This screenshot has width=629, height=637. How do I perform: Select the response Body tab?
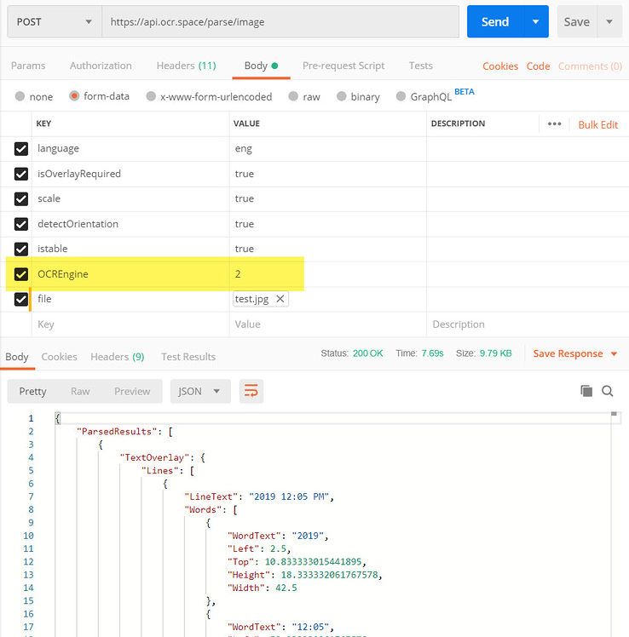click(17, 357)
